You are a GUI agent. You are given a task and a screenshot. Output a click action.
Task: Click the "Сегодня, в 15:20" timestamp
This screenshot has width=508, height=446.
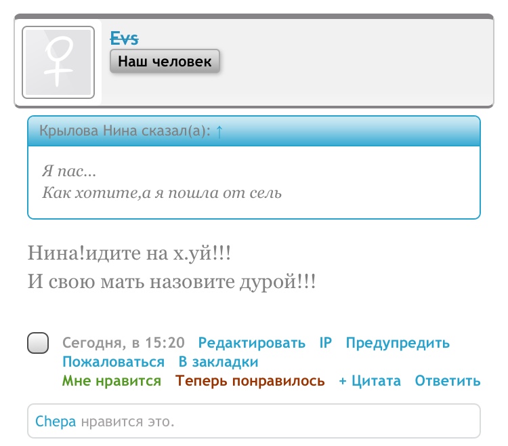[123, 343]
